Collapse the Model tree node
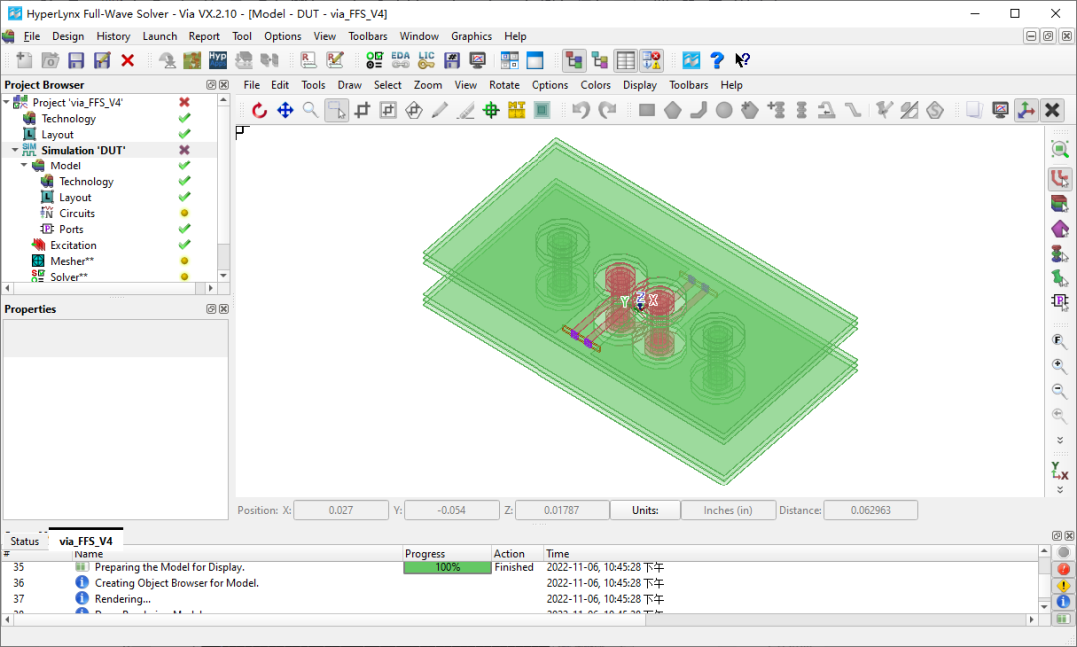Screen dimensions: 1077x647 pyautogui.click(x=24, y=165)
